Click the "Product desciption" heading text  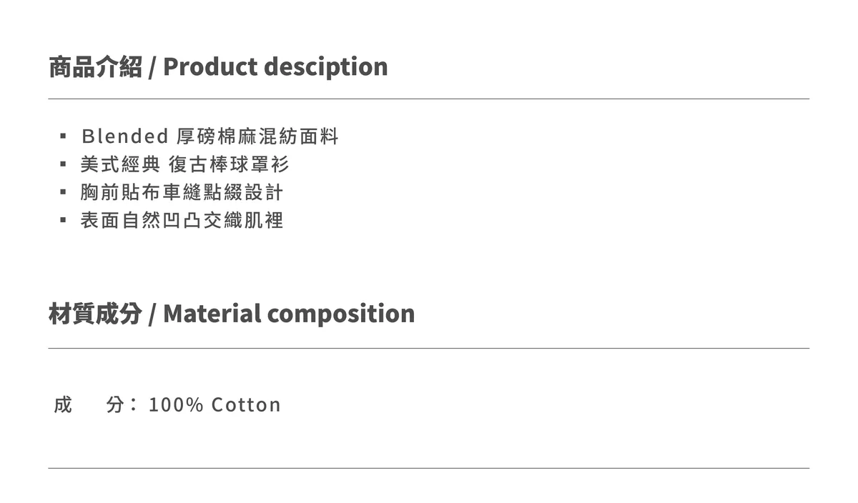coord(275,66)
